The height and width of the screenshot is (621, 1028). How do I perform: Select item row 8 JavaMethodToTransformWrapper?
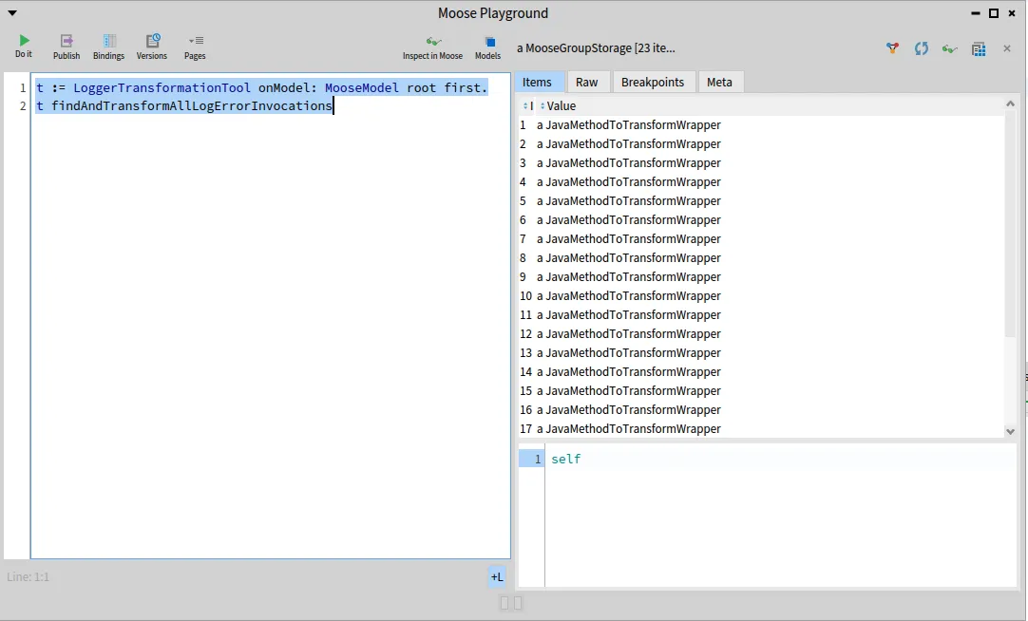(x=761, y=258)
